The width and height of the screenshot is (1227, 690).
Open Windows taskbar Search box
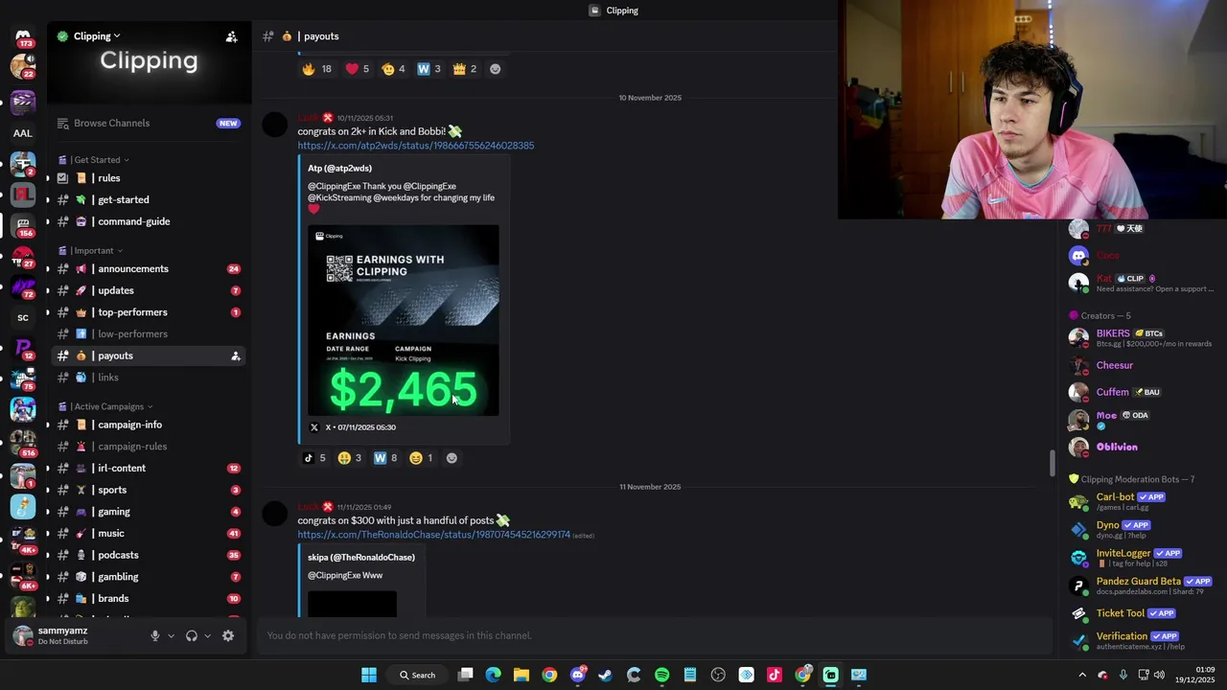pos(418,675)
